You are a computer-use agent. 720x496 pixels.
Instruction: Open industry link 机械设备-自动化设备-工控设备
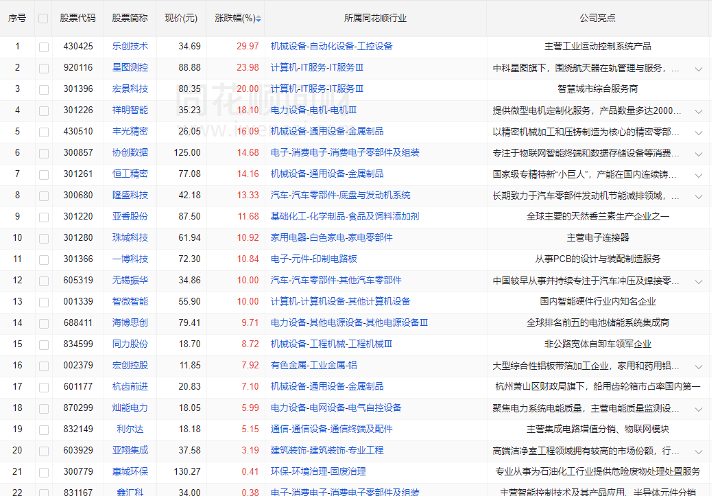pyautogui.click(x=331, y=46)
